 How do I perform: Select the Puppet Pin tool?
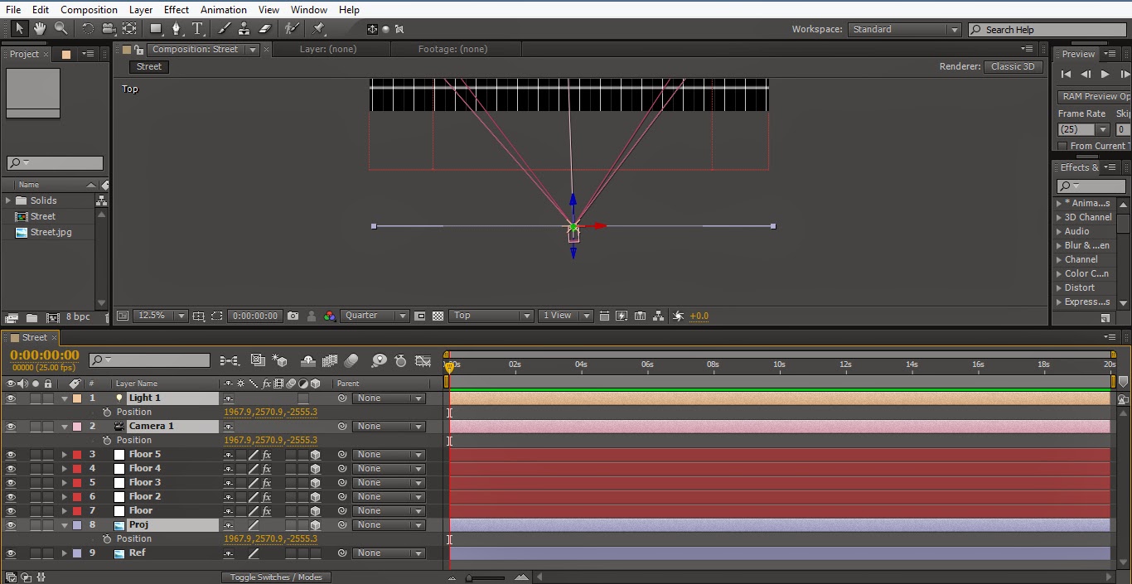tap(318, 27)
